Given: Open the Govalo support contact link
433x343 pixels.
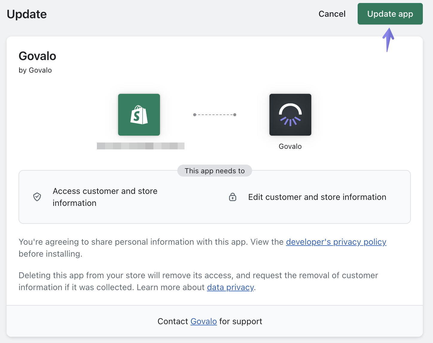Looking at the screenshot, I should pyautogui.click(x=203, y=321).
